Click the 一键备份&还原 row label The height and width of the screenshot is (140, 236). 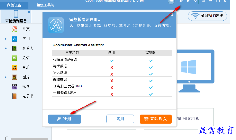pyautogui.click(x=65, y=93)
